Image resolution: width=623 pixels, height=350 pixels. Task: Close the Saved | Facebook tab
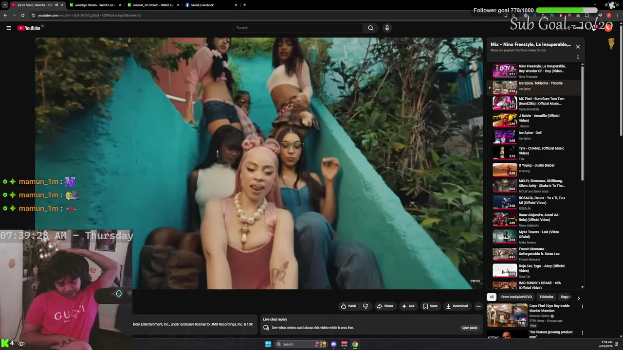pos(236,5)
